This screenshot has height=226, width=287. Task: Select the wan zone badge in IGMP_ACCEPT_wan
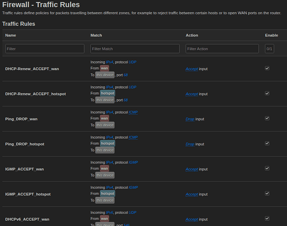tap(104, 168)
